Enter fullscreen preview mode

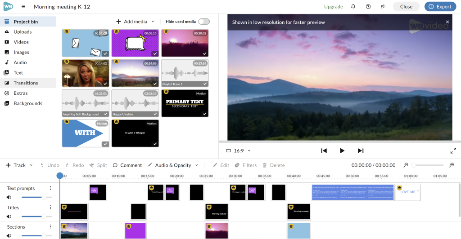tap(453, 151)
